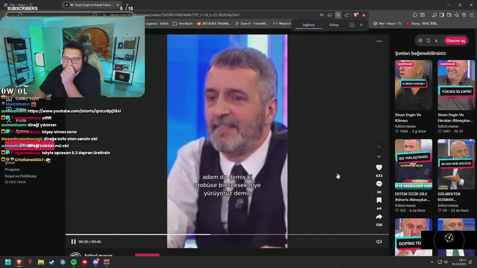This screenshot has height=268, width=477.
Task: Click the phone app icon in TikTok header
Action: point(428,41)
